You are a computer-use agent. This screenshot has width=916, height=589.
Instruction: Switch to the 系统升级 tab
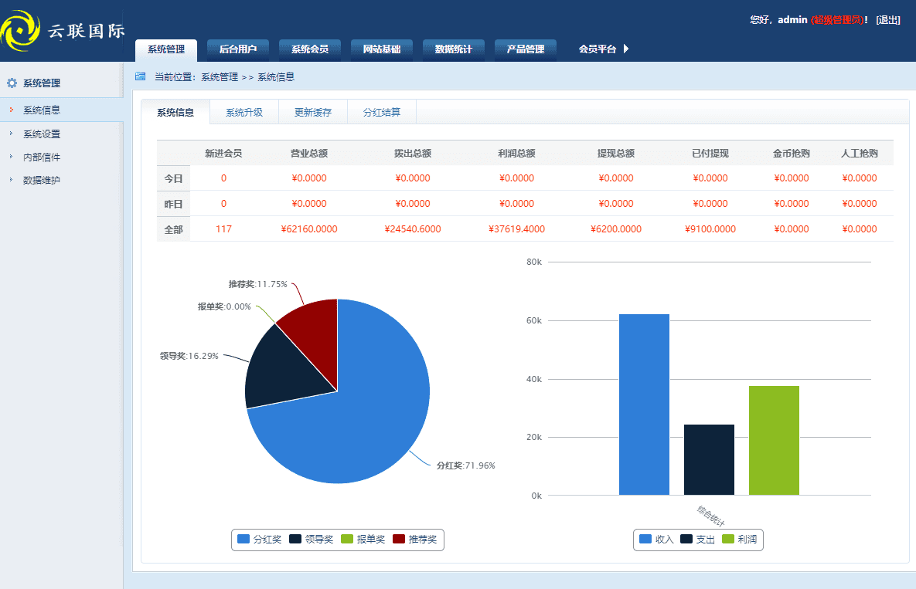[x=244, y=111]
